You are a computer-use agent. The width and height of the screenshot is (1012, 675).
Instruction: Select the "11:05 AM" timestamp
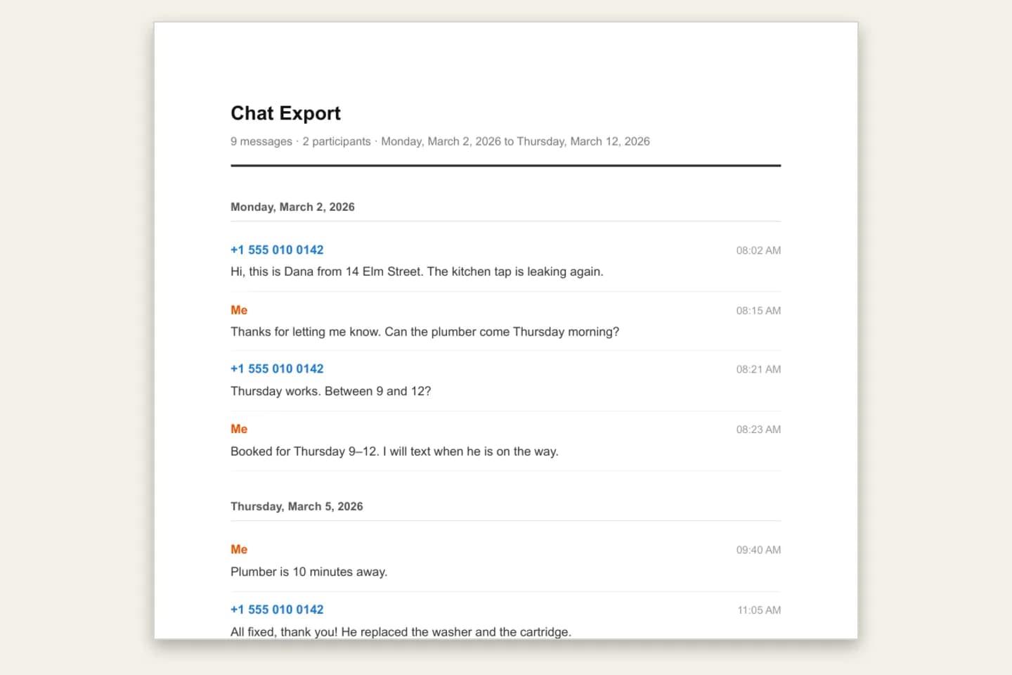(x=759, y=610)
